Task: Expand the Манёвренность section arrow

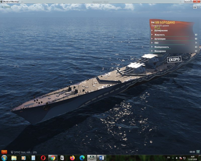Action: [152, 47]
